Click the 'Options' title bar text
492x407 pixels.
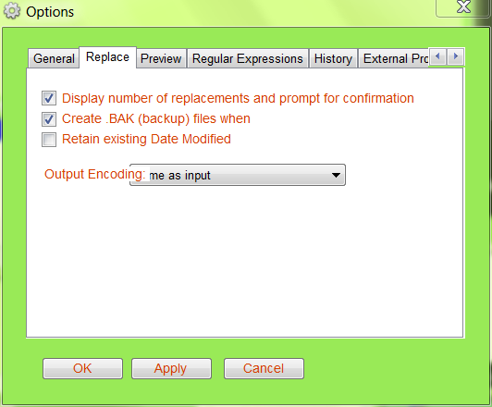click(x=50, y=12)
